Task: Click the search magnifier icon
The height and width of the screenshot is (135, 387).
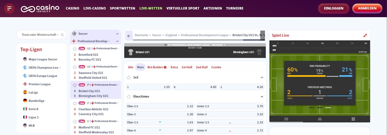Action: 62,35
